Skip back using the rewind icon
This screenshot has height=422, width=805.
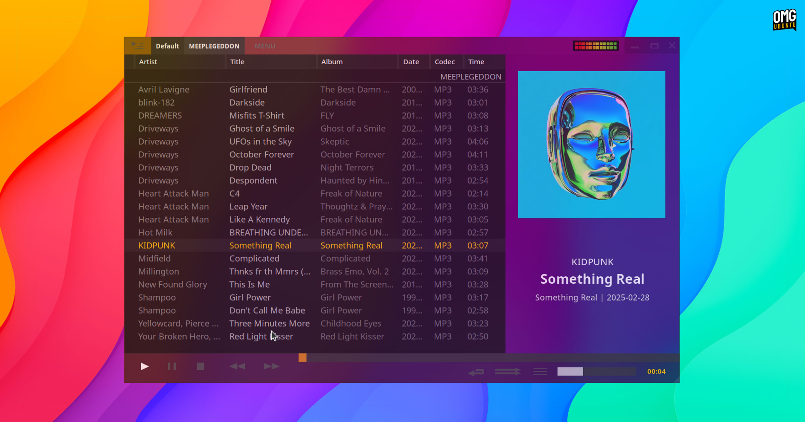tap(237, 366)
